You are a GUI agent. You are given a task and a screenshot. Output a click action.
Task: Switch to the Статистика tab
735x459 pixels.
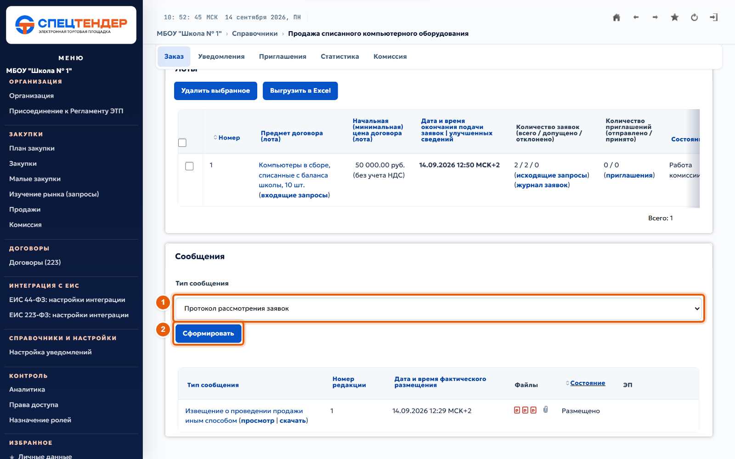pyautogui.click(x=340, y=56)
